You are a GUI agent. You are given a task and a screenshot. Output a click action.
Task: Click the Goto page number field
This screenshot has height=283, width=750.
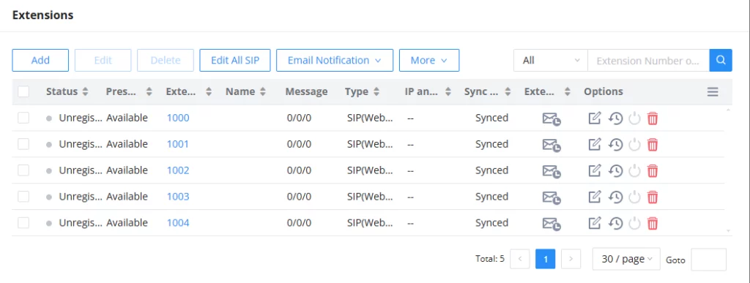tap(708, 260)
